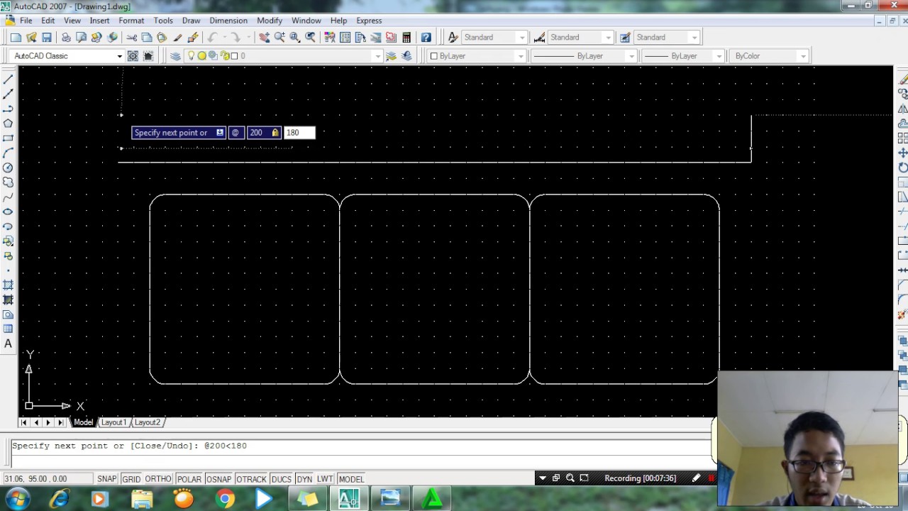The width and height of the screenshot is (908, 511).
Task: Select the Multiline Text tool
Action: coord(9,344)
